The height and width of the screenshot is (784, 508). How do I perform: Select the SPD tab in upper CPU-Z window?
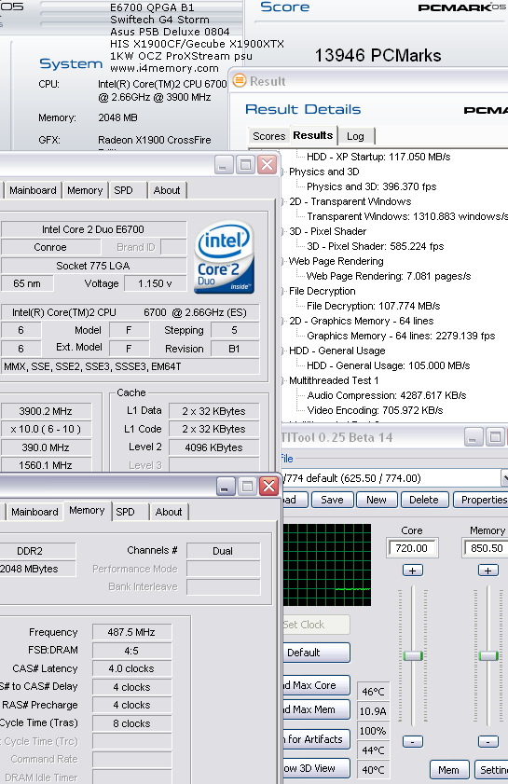click(123, 190)
